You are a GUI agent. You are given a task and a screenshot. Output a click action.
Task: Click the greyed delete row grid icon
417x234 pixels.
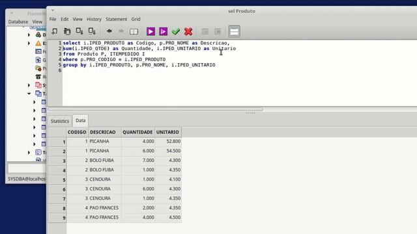(x=217, y=31)
